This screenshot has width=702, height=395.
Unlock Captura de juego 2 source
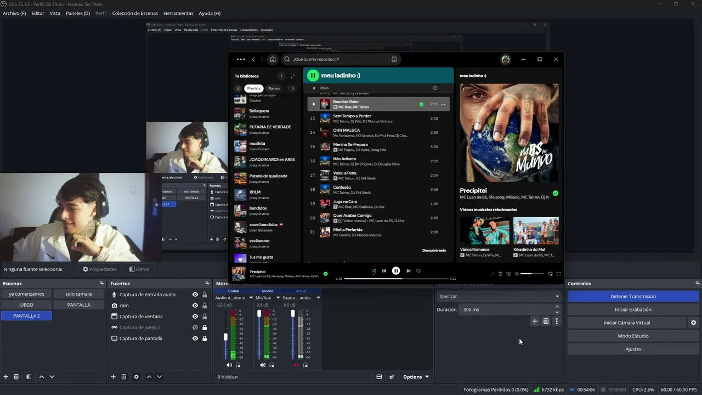click(x=205, y=328)
